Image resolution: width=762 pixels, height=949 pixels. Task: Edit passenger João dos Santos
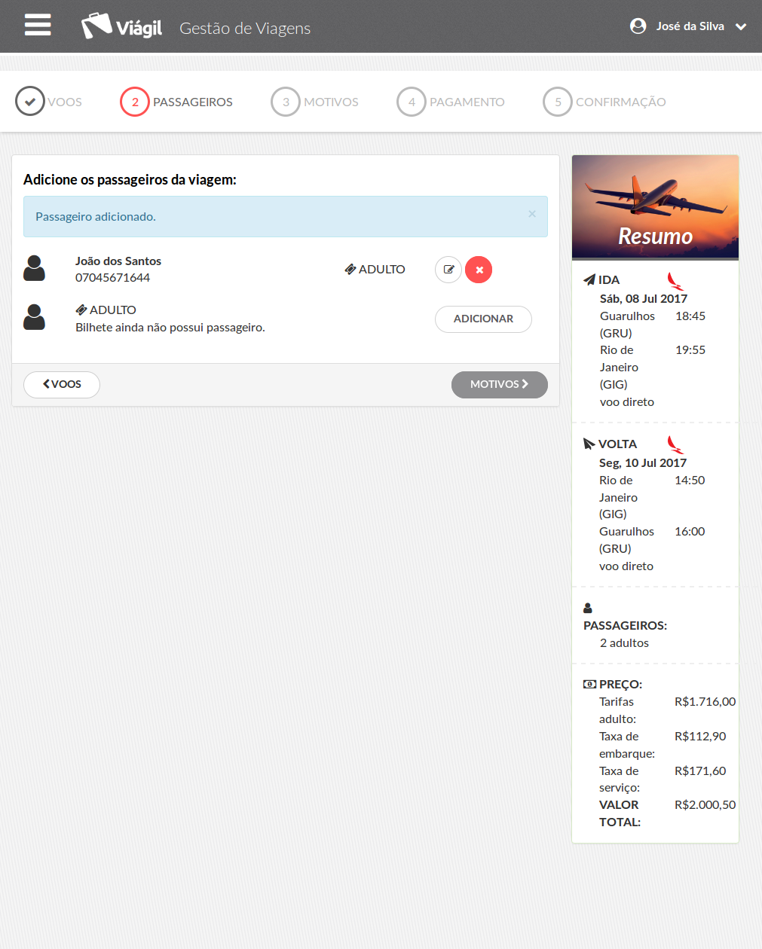click(x=448, y=270)
